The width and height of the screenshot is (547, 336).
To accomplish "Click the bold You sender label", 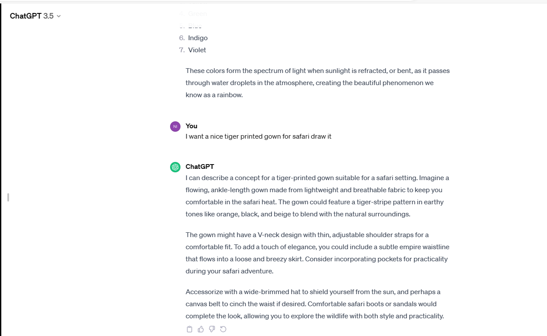I will point(191,126).
